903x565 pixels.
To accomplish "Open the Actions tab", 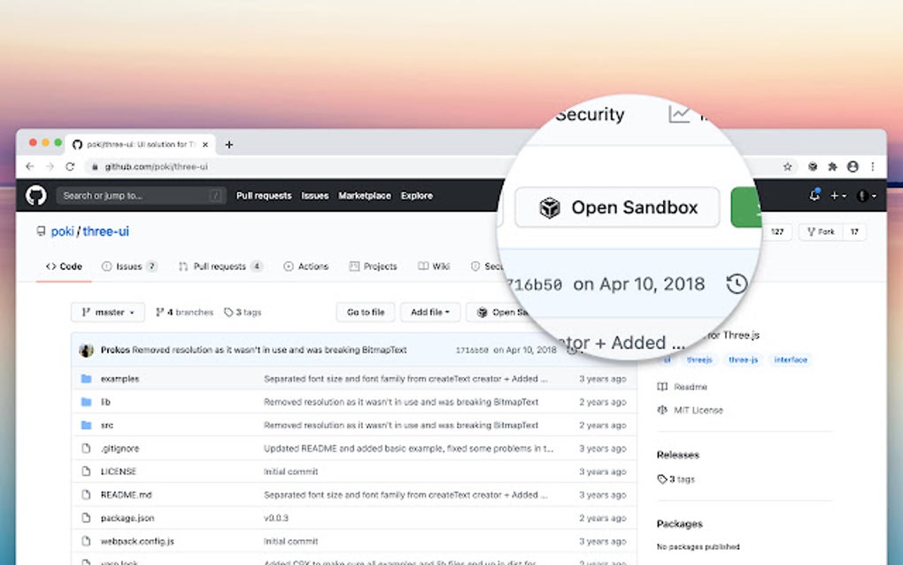I will click(x=305, y=266).
